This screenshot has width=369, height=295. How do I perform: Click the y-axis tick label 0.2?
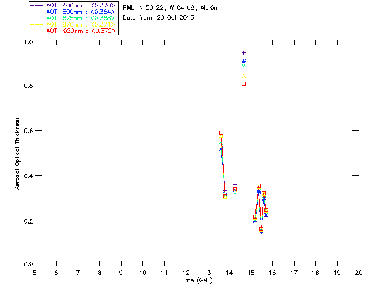click(28, 221)
